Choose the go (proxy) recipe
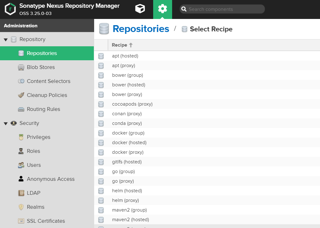320x228 pixels. 207,181
